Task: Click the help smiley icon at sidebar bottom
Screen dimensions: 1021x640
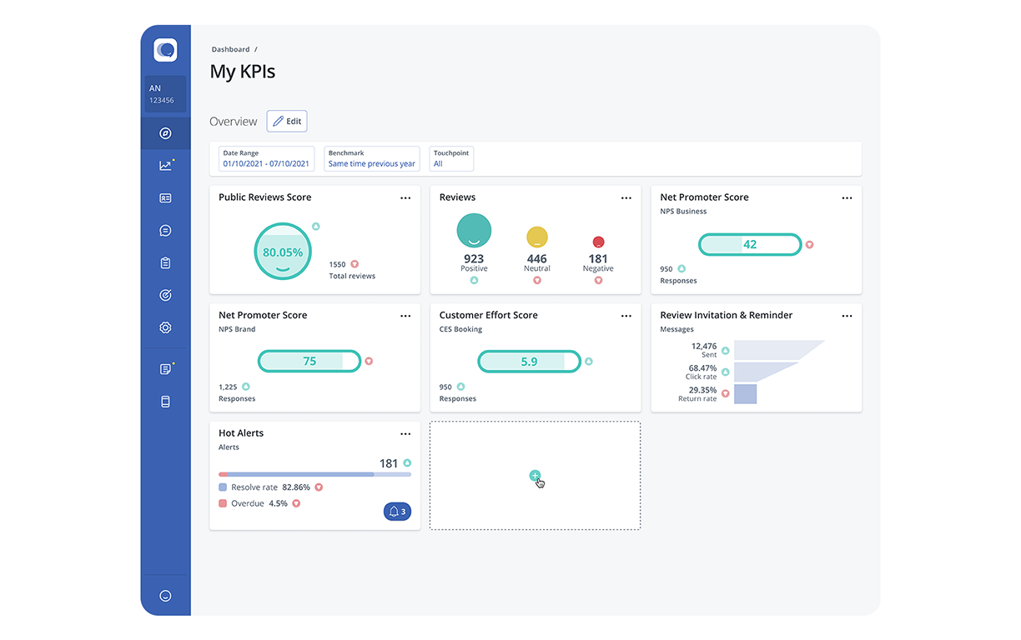Action: point(165,595)
